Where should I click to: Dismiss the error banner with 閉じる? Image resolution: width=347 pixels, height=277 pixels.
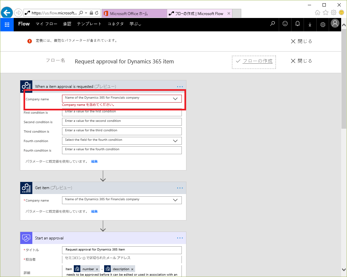(301, 41)
